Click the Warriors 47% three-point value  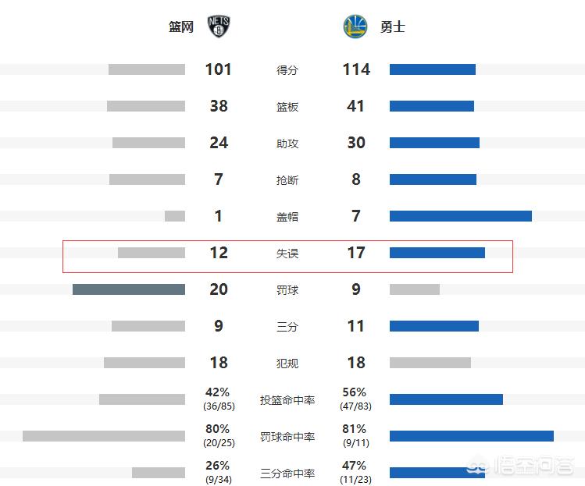click(x=354, y=466)
